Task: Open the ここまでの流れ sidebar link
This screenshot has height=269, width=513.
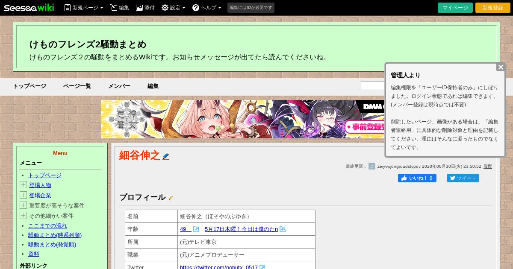Action: [47, 225]
